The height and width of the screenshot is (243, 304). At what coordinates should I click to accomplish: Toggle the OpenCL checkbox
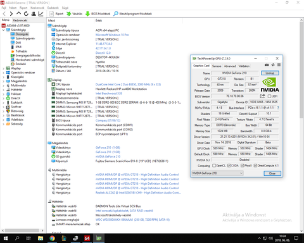coord(214,165)
